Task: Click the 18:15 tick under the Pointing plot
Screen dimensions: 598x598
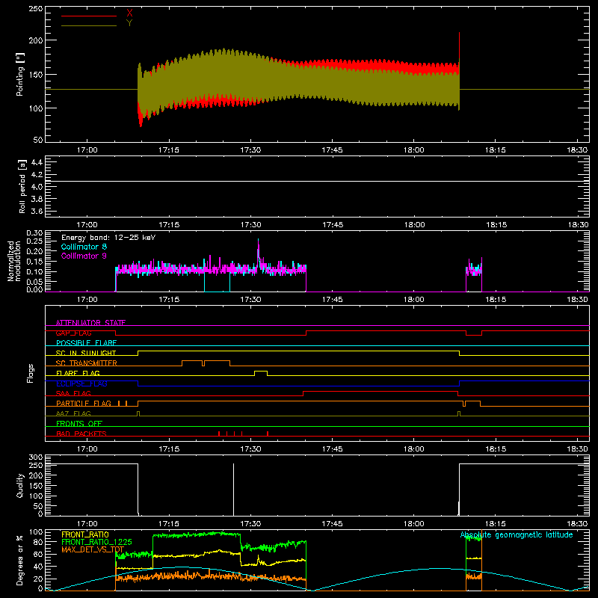Action: [496, 150]
